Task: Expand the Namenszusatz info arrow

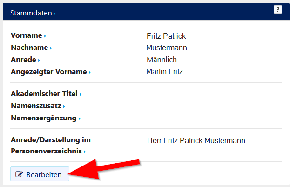Action: (64, 107)
